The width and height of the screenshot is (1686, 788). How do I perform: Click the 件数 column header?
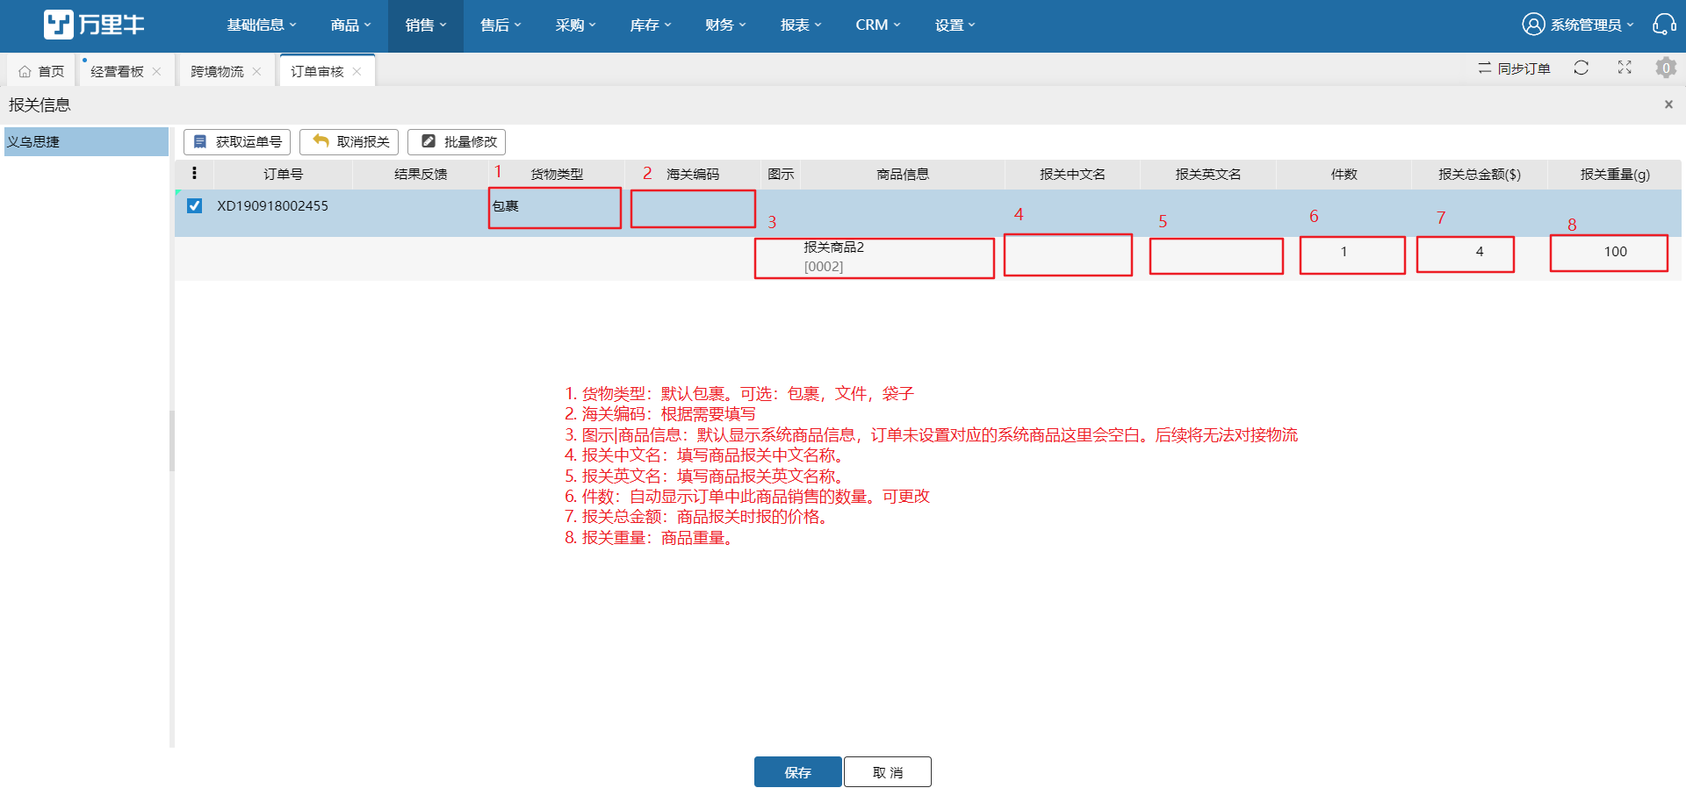coord(1344,174)
